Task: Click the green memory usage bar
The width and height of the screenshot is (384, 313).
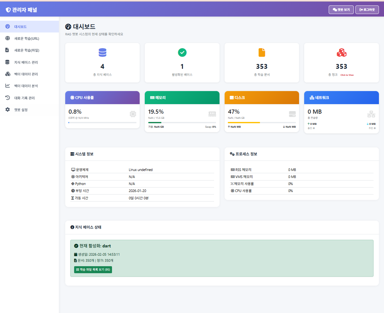Action: point(155,123)
